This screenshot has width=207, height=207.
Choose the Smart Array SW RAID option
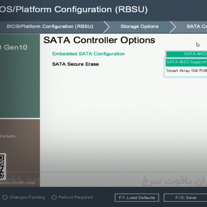pyautogui.click(x=186, y=71)
